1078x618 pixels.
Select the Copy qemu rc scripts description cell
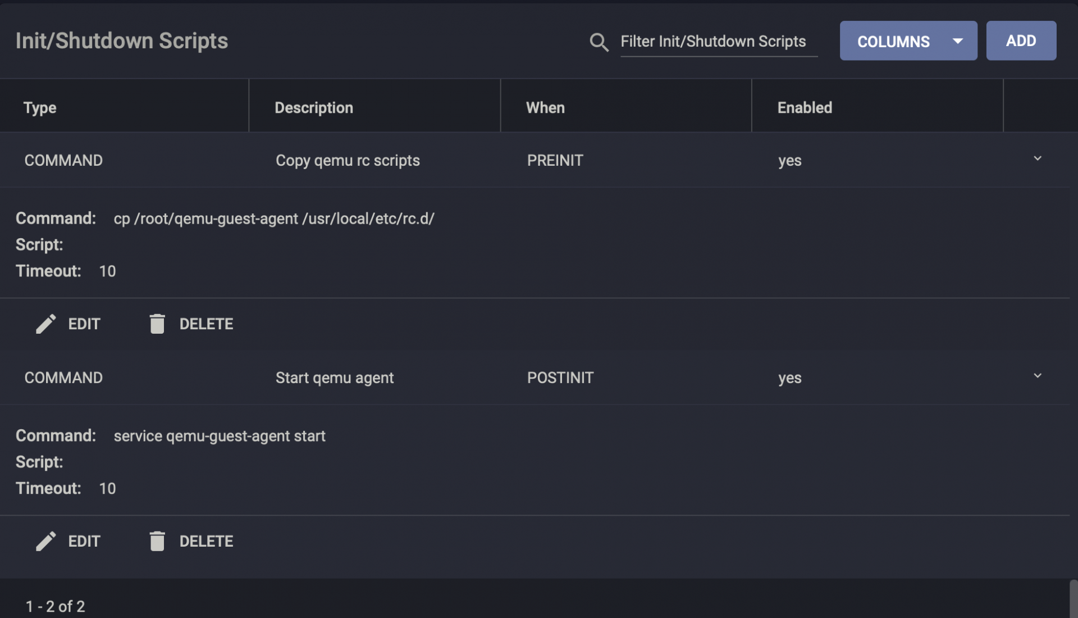coord(347,161)
